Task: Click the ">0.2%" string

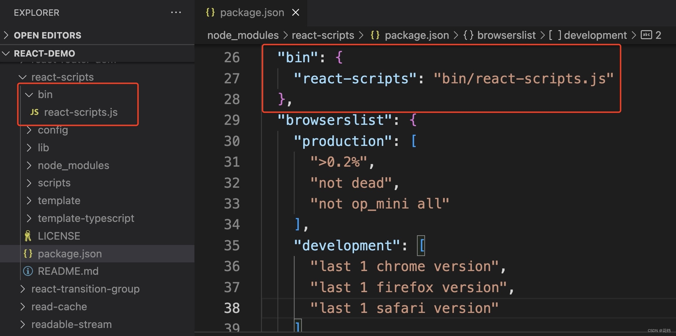Action: pyautogui.click(x=339, y=162)
